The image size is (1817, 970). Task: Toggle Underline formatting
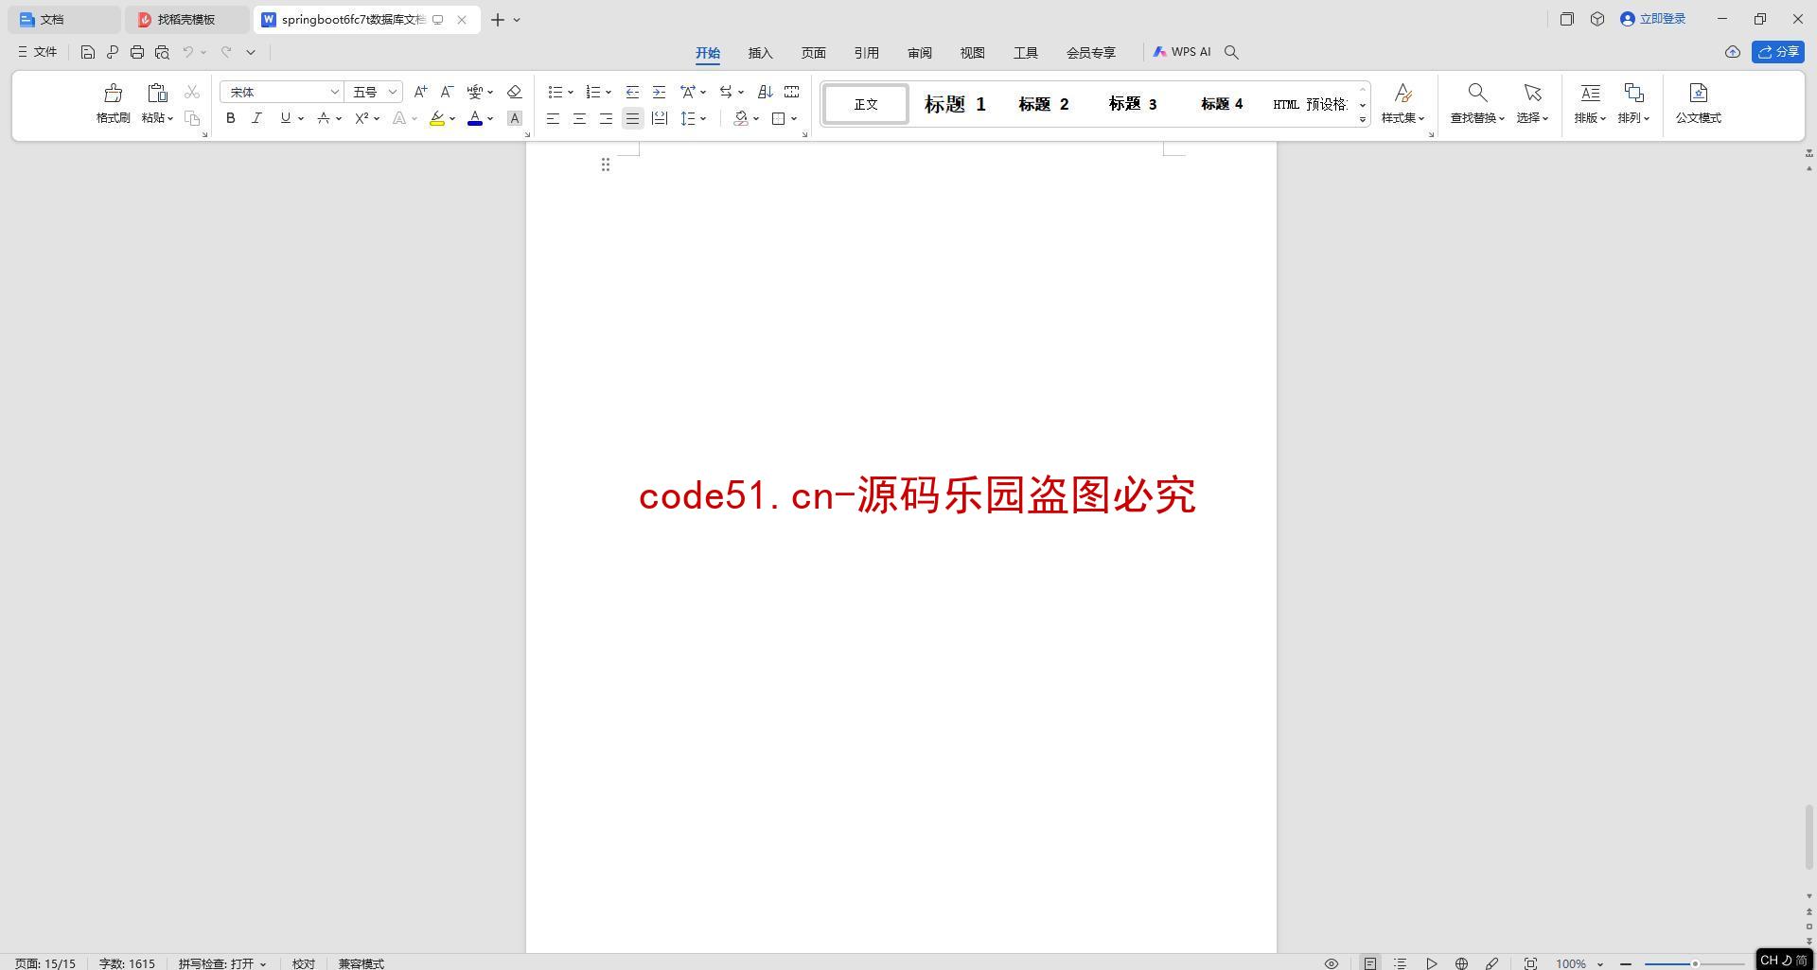[285, 118]
